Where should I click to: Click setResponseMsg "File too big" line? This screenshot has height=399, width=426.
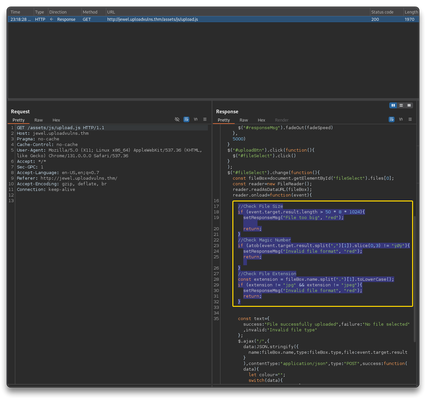coord(294,218)
